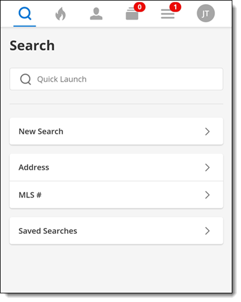Open the hamburger menu icon

point(168,14)
